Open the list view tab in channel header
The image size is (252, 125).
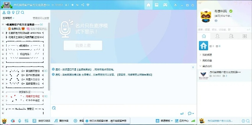coord(157,5)
